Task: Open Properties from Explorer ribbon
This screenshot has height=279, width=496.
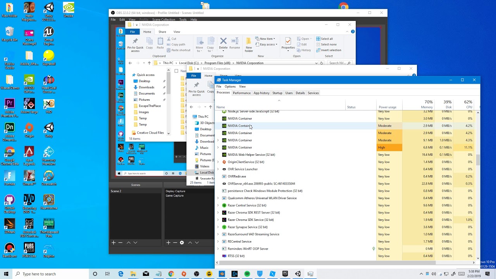Action: tap(288, 43)
